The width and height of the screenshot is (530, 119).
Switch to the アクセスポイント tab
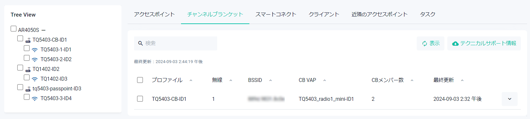point(154,14)
